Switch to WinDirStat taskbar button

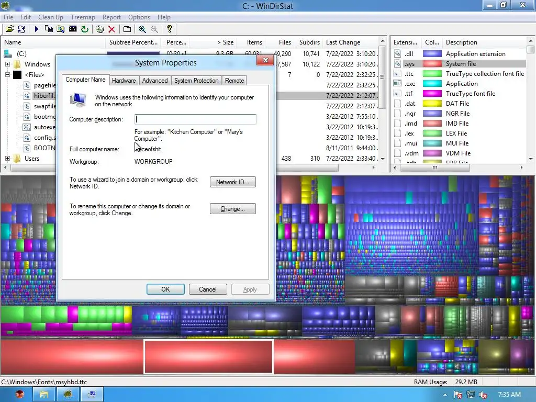[x=68, y=395]
